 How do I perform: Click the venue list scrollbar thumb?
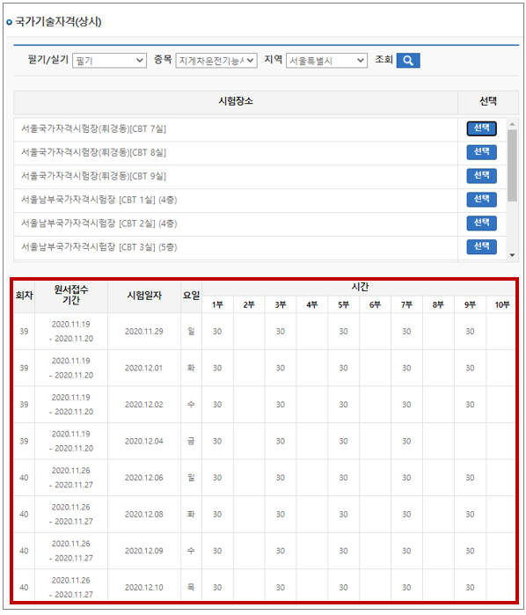(512, 165)
